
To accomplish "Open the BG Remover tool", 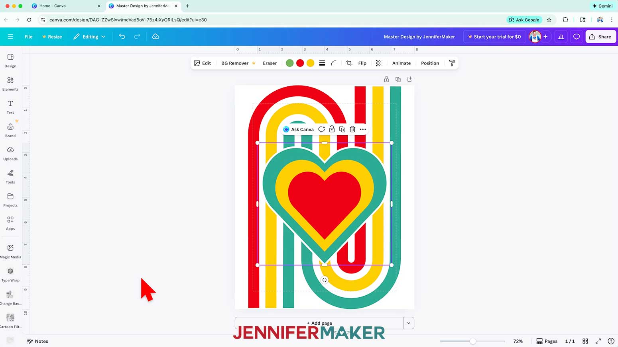I will [x=238, y=63].
